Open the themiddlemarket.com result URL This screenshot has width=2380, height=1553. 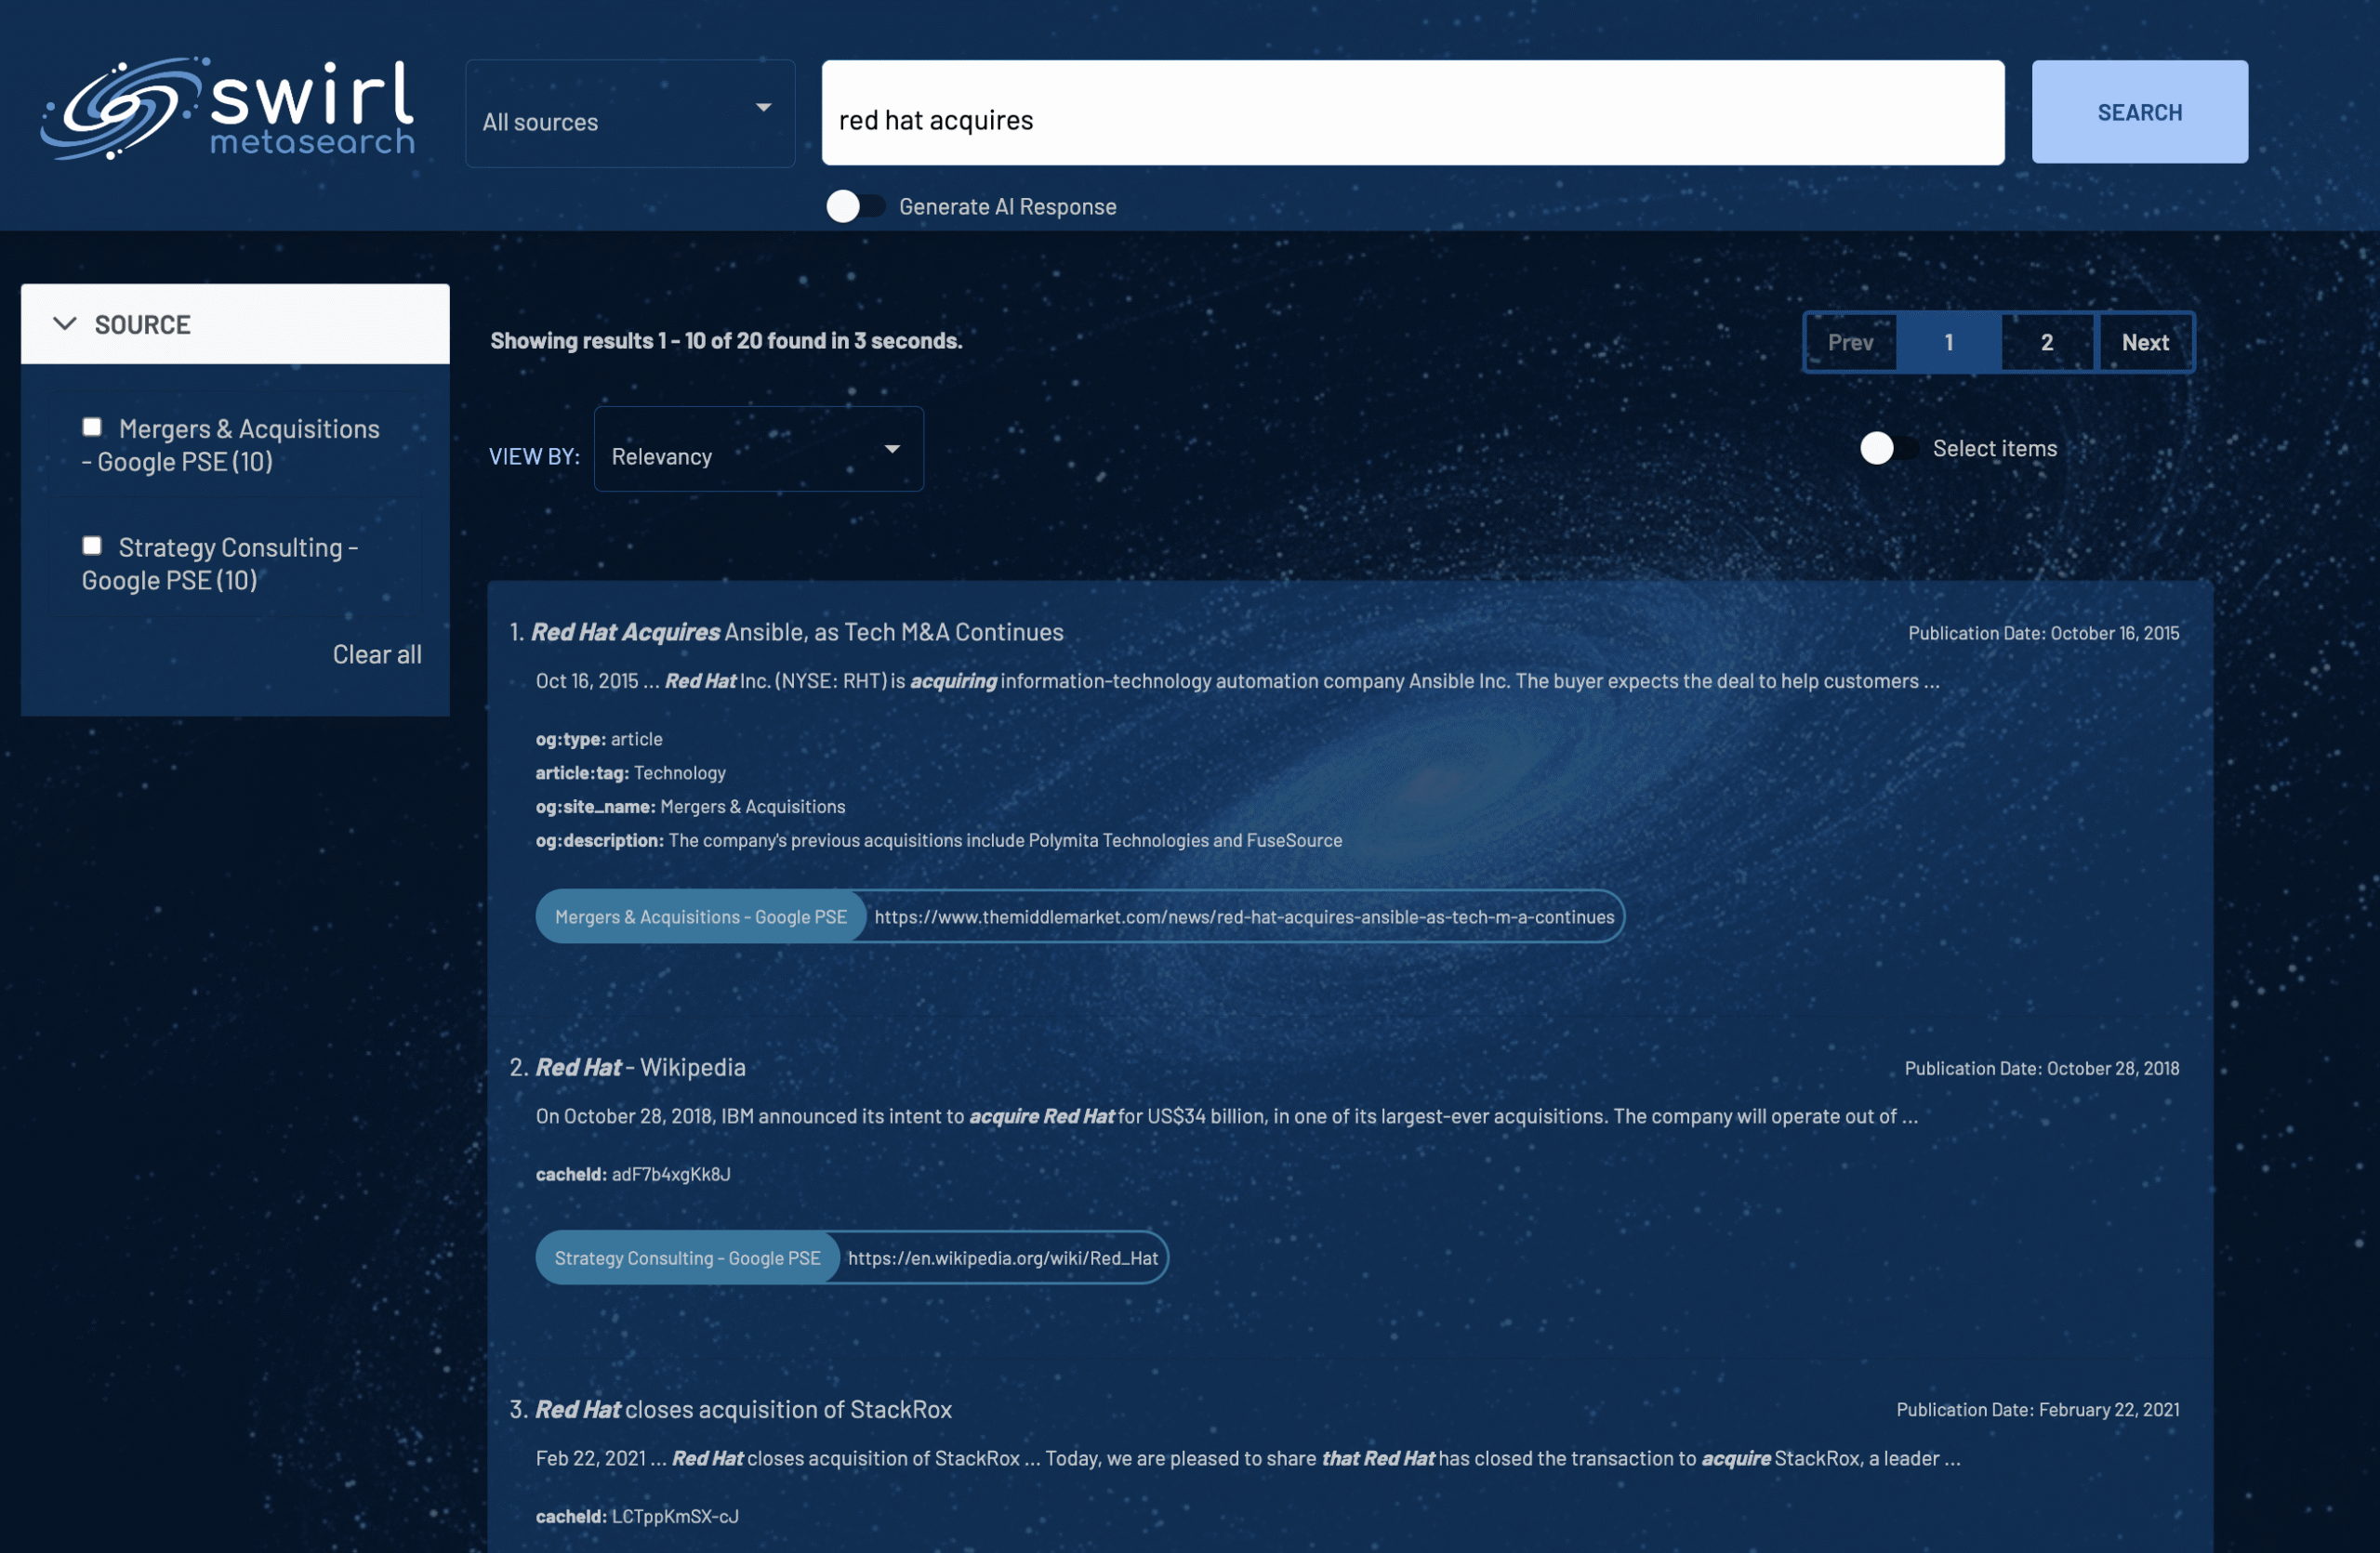(x=1244, y=917)
